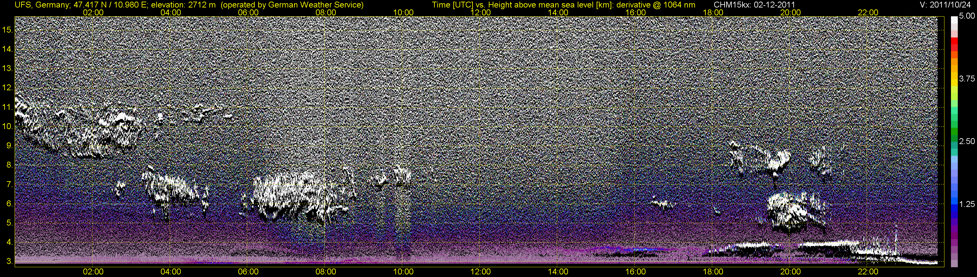The width and height of the screenshot is (977, 277).
Task: Click the 06:00 label on bottom time axis
Action: coord(248,272)
